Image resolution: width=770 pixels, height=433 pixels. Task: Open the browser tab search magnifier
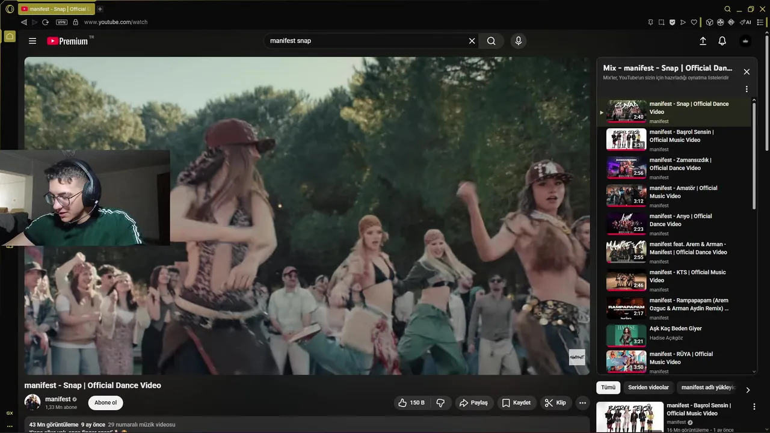[727, 9]
